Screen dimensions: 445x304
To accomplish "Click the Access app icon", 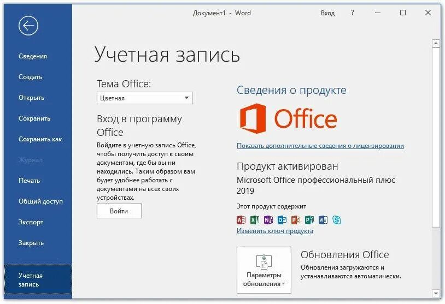I will click(x=241, y=220).
